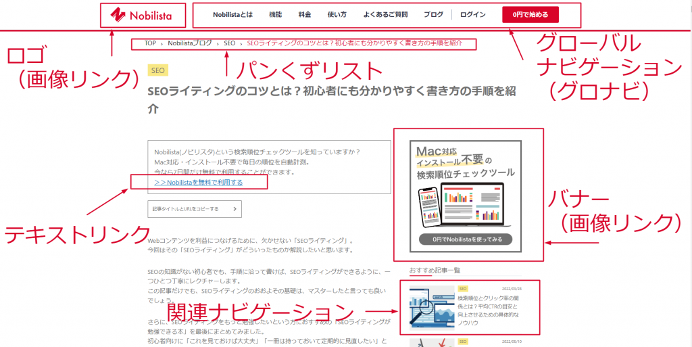The image size is (692, 347).
Task: Open the SEO breadcrumb link
Action: (x=230, y=43)
